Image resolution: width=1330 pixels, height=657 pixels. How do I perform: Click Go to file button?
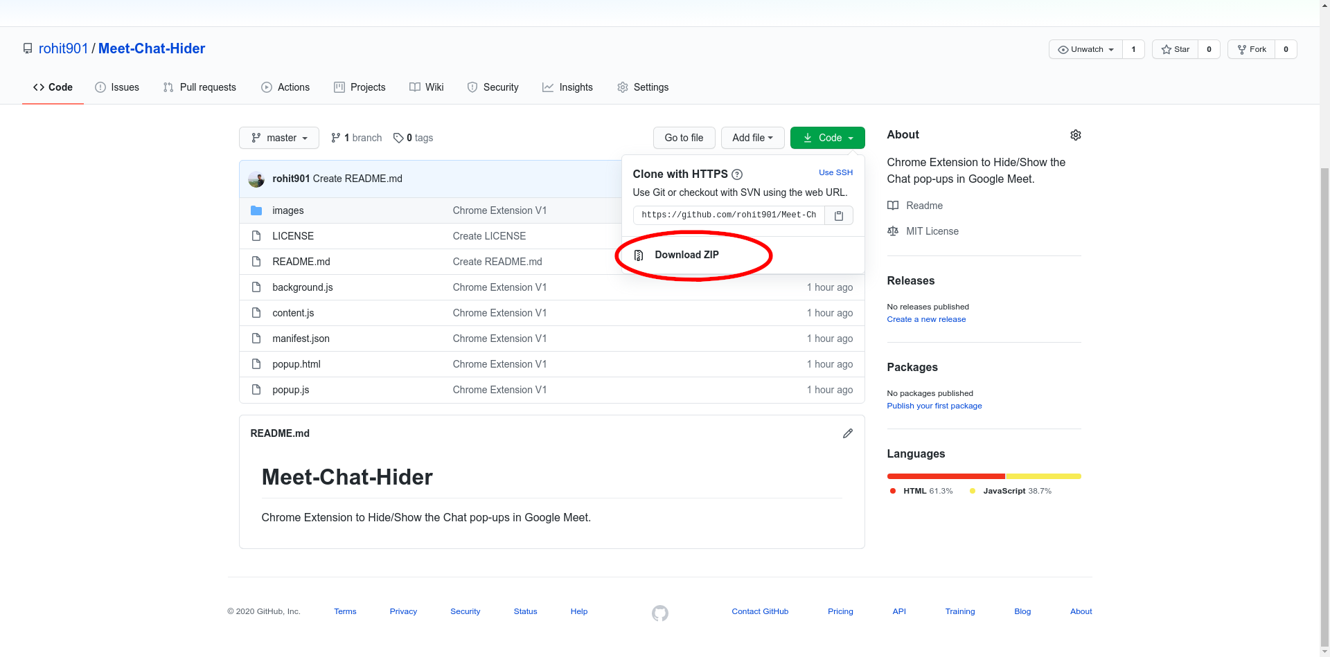coord(684,138)
